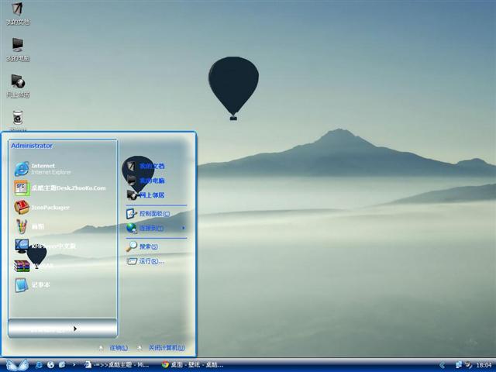Click the butterfly Start button
Viewport: 496px width, 372px height.
tap(16, 364)
